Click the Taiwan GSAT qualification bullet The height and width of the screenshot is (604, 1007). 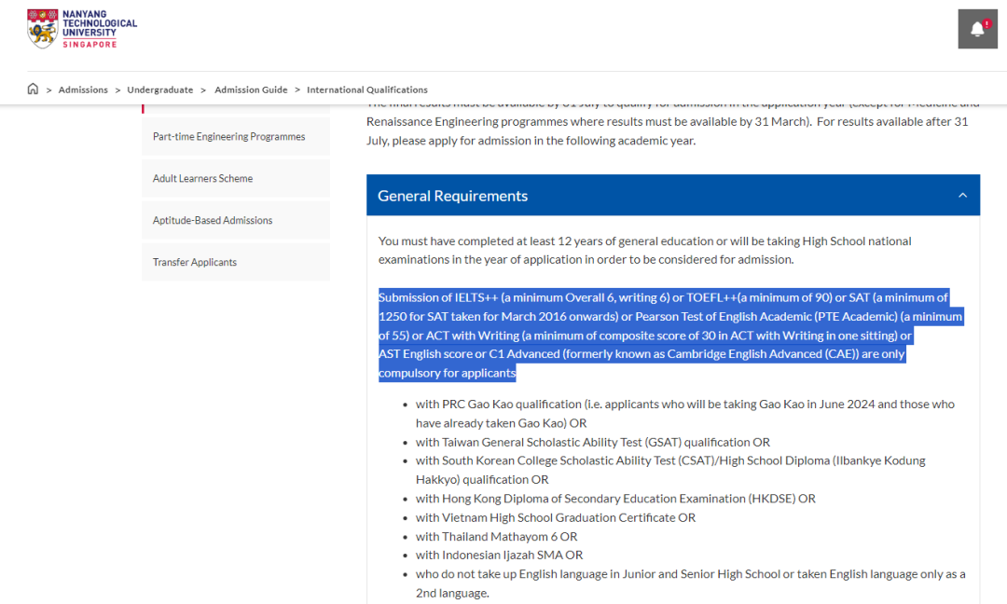coord(593,442)
